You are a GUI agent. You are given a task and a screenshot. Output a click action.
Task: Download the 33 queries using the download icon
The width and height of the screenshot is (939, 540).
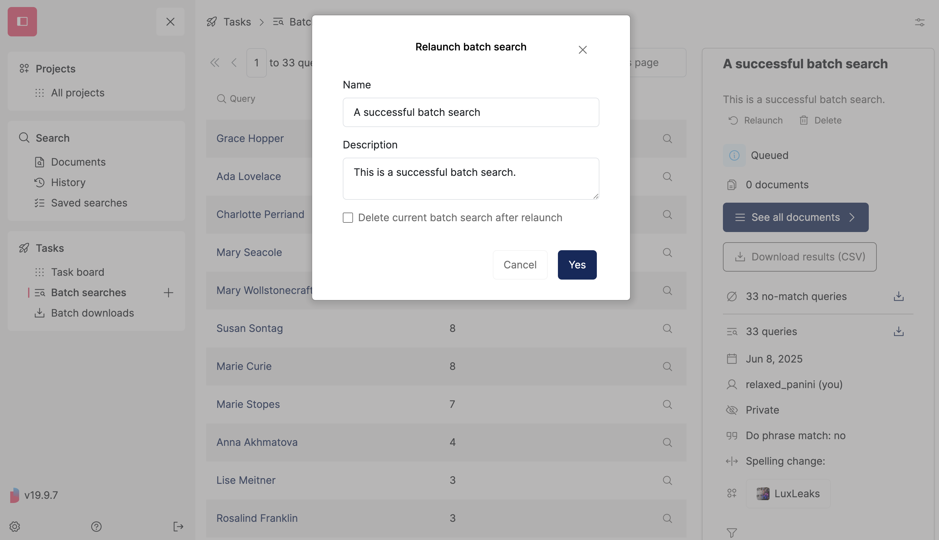(x=898, y=331)
